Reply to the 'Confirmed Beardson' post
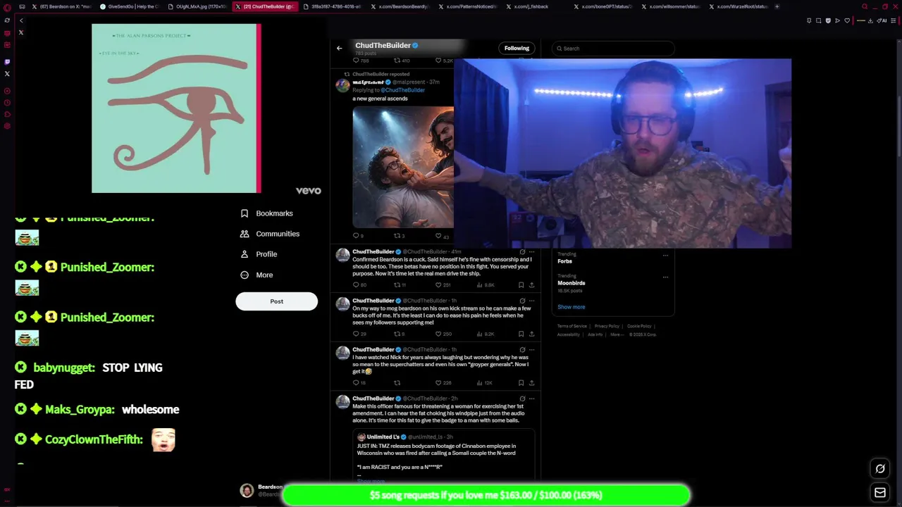902x507 pixels. tap(356, 285)
